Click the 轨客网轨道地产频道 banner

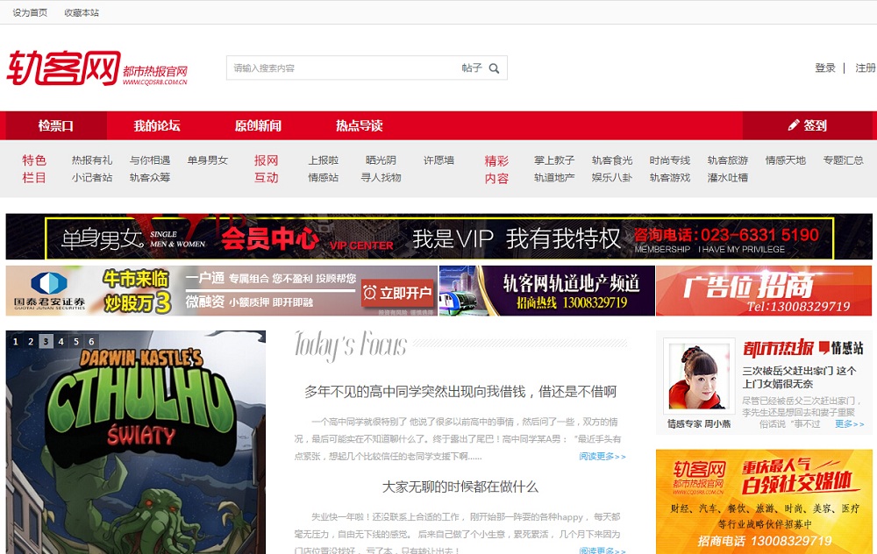(547, 291)
